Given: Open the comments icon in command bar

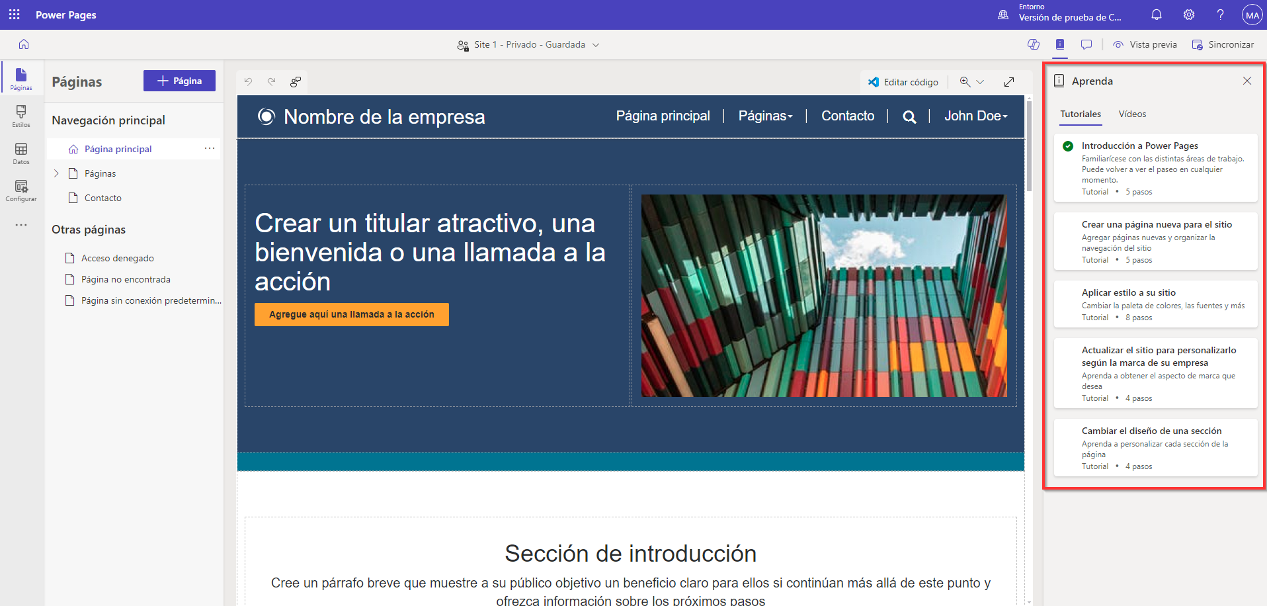Looking at the screenshot, I should 1086,44.
